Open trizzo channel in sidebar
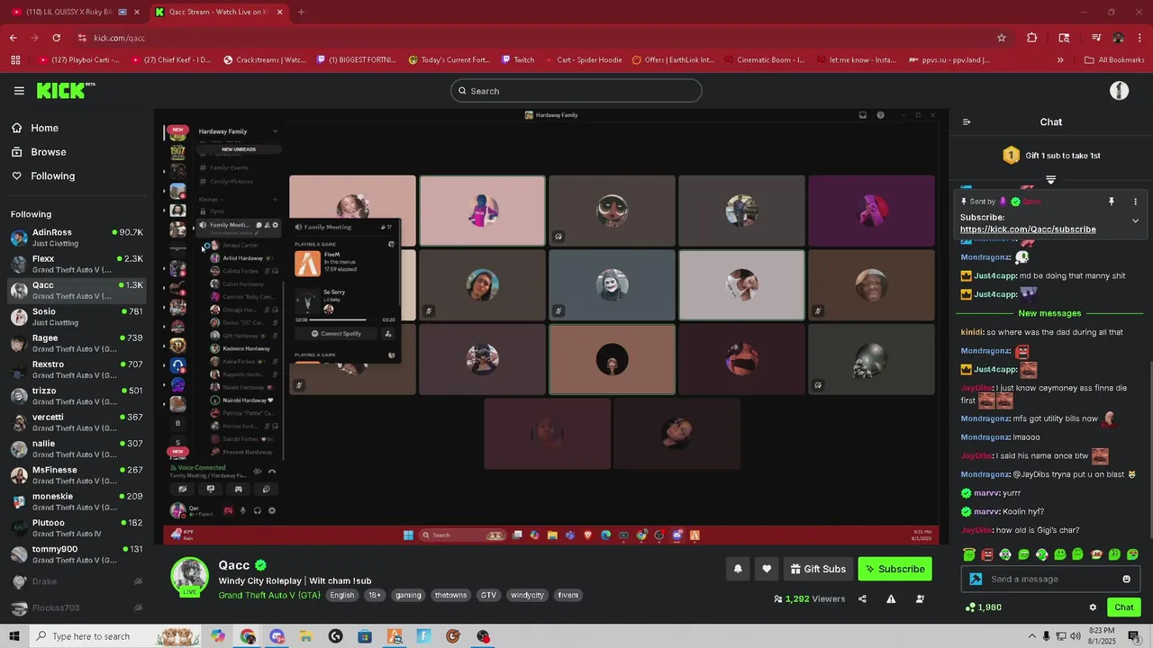 coord(77,396)
